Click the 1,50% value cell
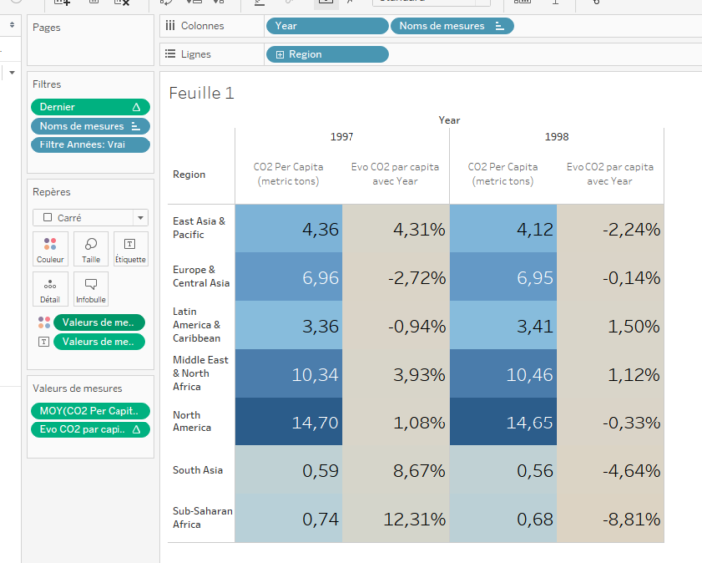 click(610, 325)
